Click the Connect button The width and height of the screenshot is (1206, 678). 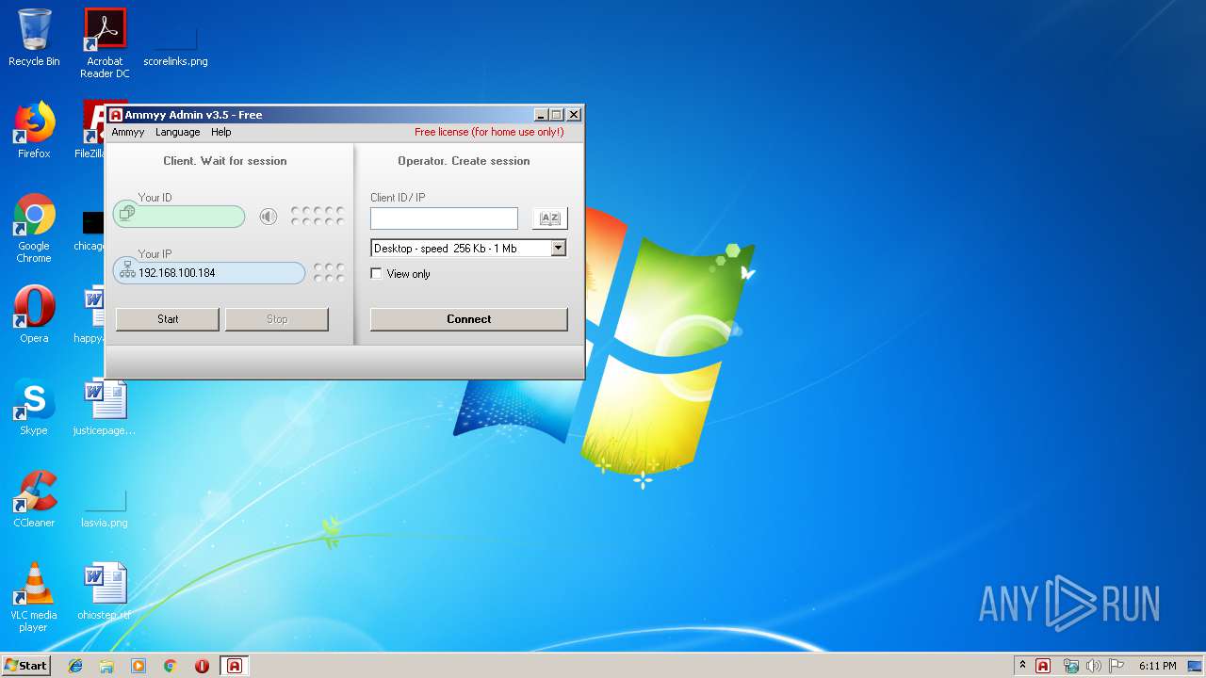469,319
